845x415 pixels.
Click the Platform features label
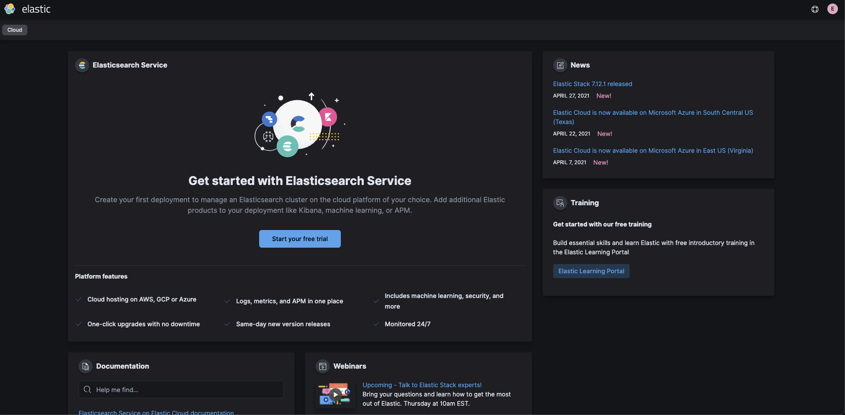(101, 276)
